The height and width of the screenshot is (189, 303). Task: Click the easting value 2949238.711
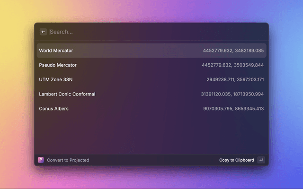click(x=220, y=79)
